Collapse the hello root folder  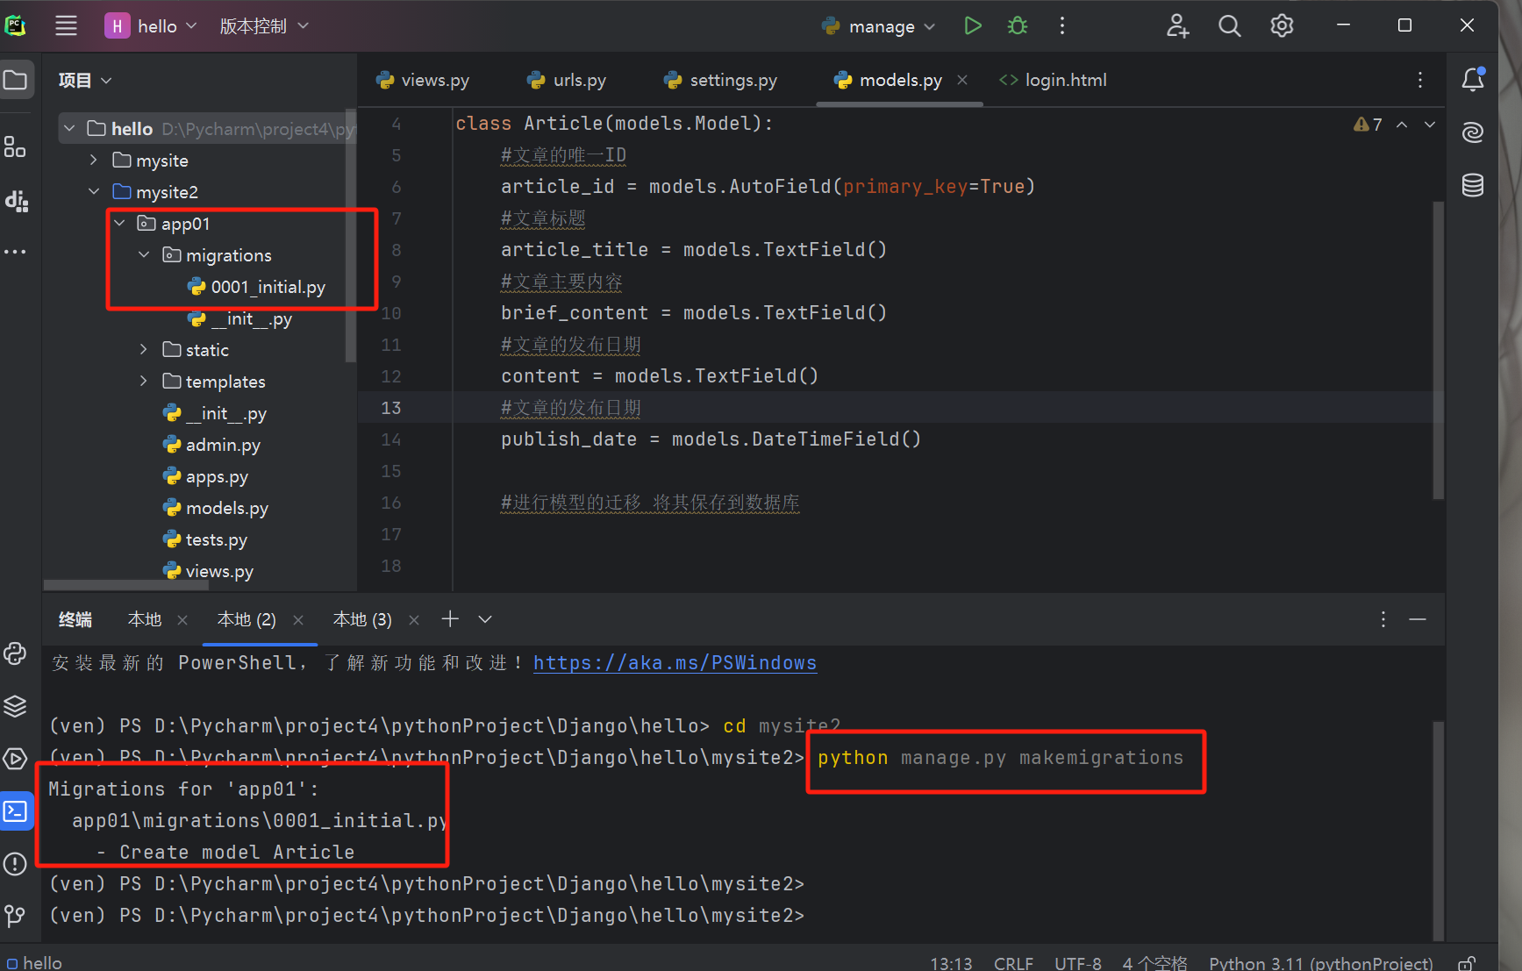tap(69, 129)
